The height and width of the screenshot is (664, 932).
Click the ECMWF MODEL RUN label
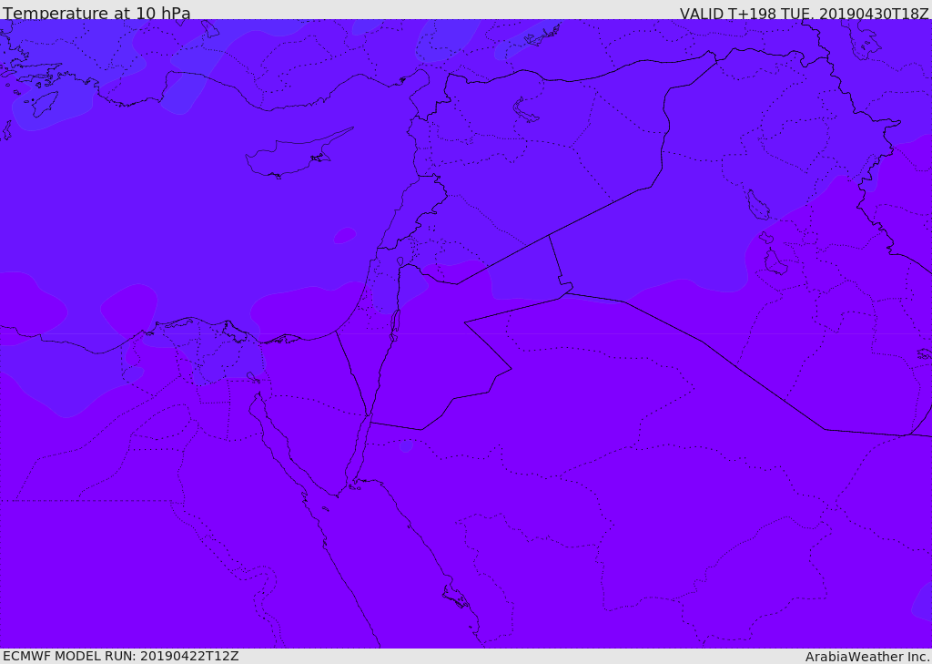point(121,656)
